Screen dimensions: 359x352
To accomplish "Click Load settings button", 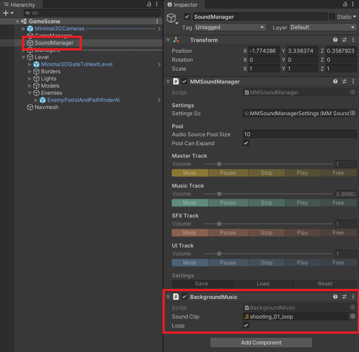I will [263, 284].
